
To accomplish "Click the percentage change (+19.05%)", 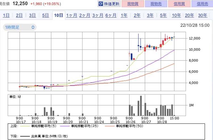I will coord(52,4).
